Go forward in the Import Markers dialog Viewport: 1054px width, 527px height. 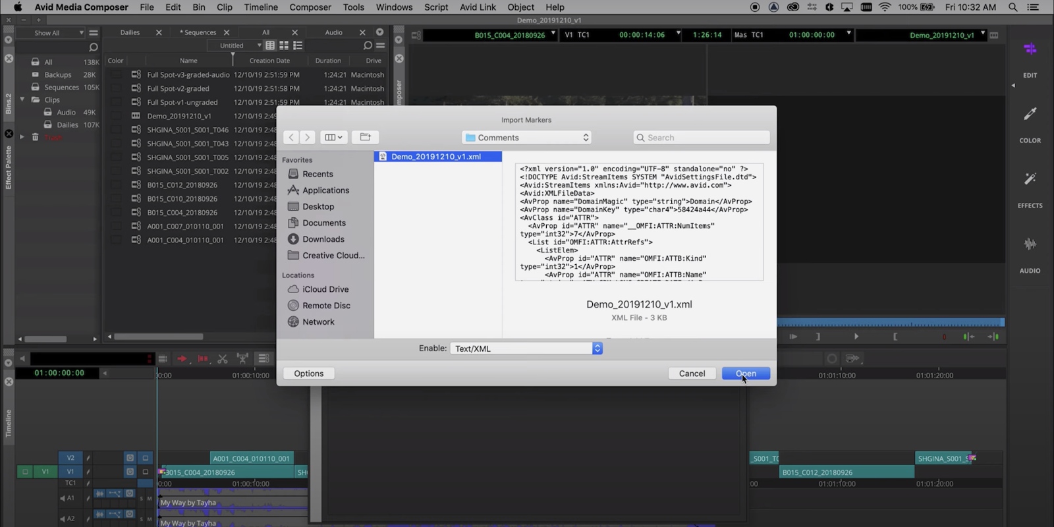307,137
